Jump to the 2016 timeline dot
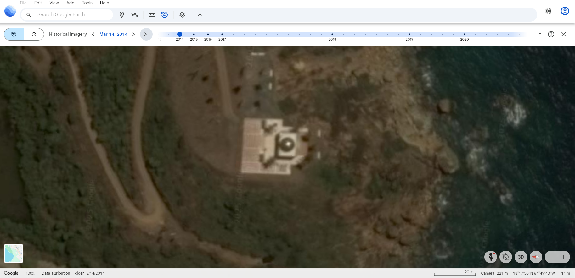Viewport: 575px width, 278px height. 208,34
